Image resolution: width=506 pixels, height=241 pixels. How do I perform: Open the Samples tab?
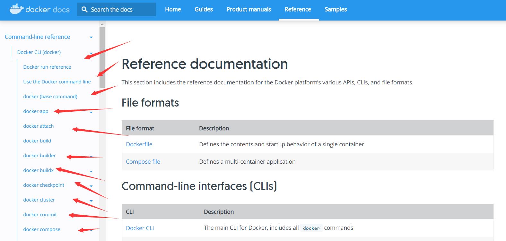coord(336,10)
